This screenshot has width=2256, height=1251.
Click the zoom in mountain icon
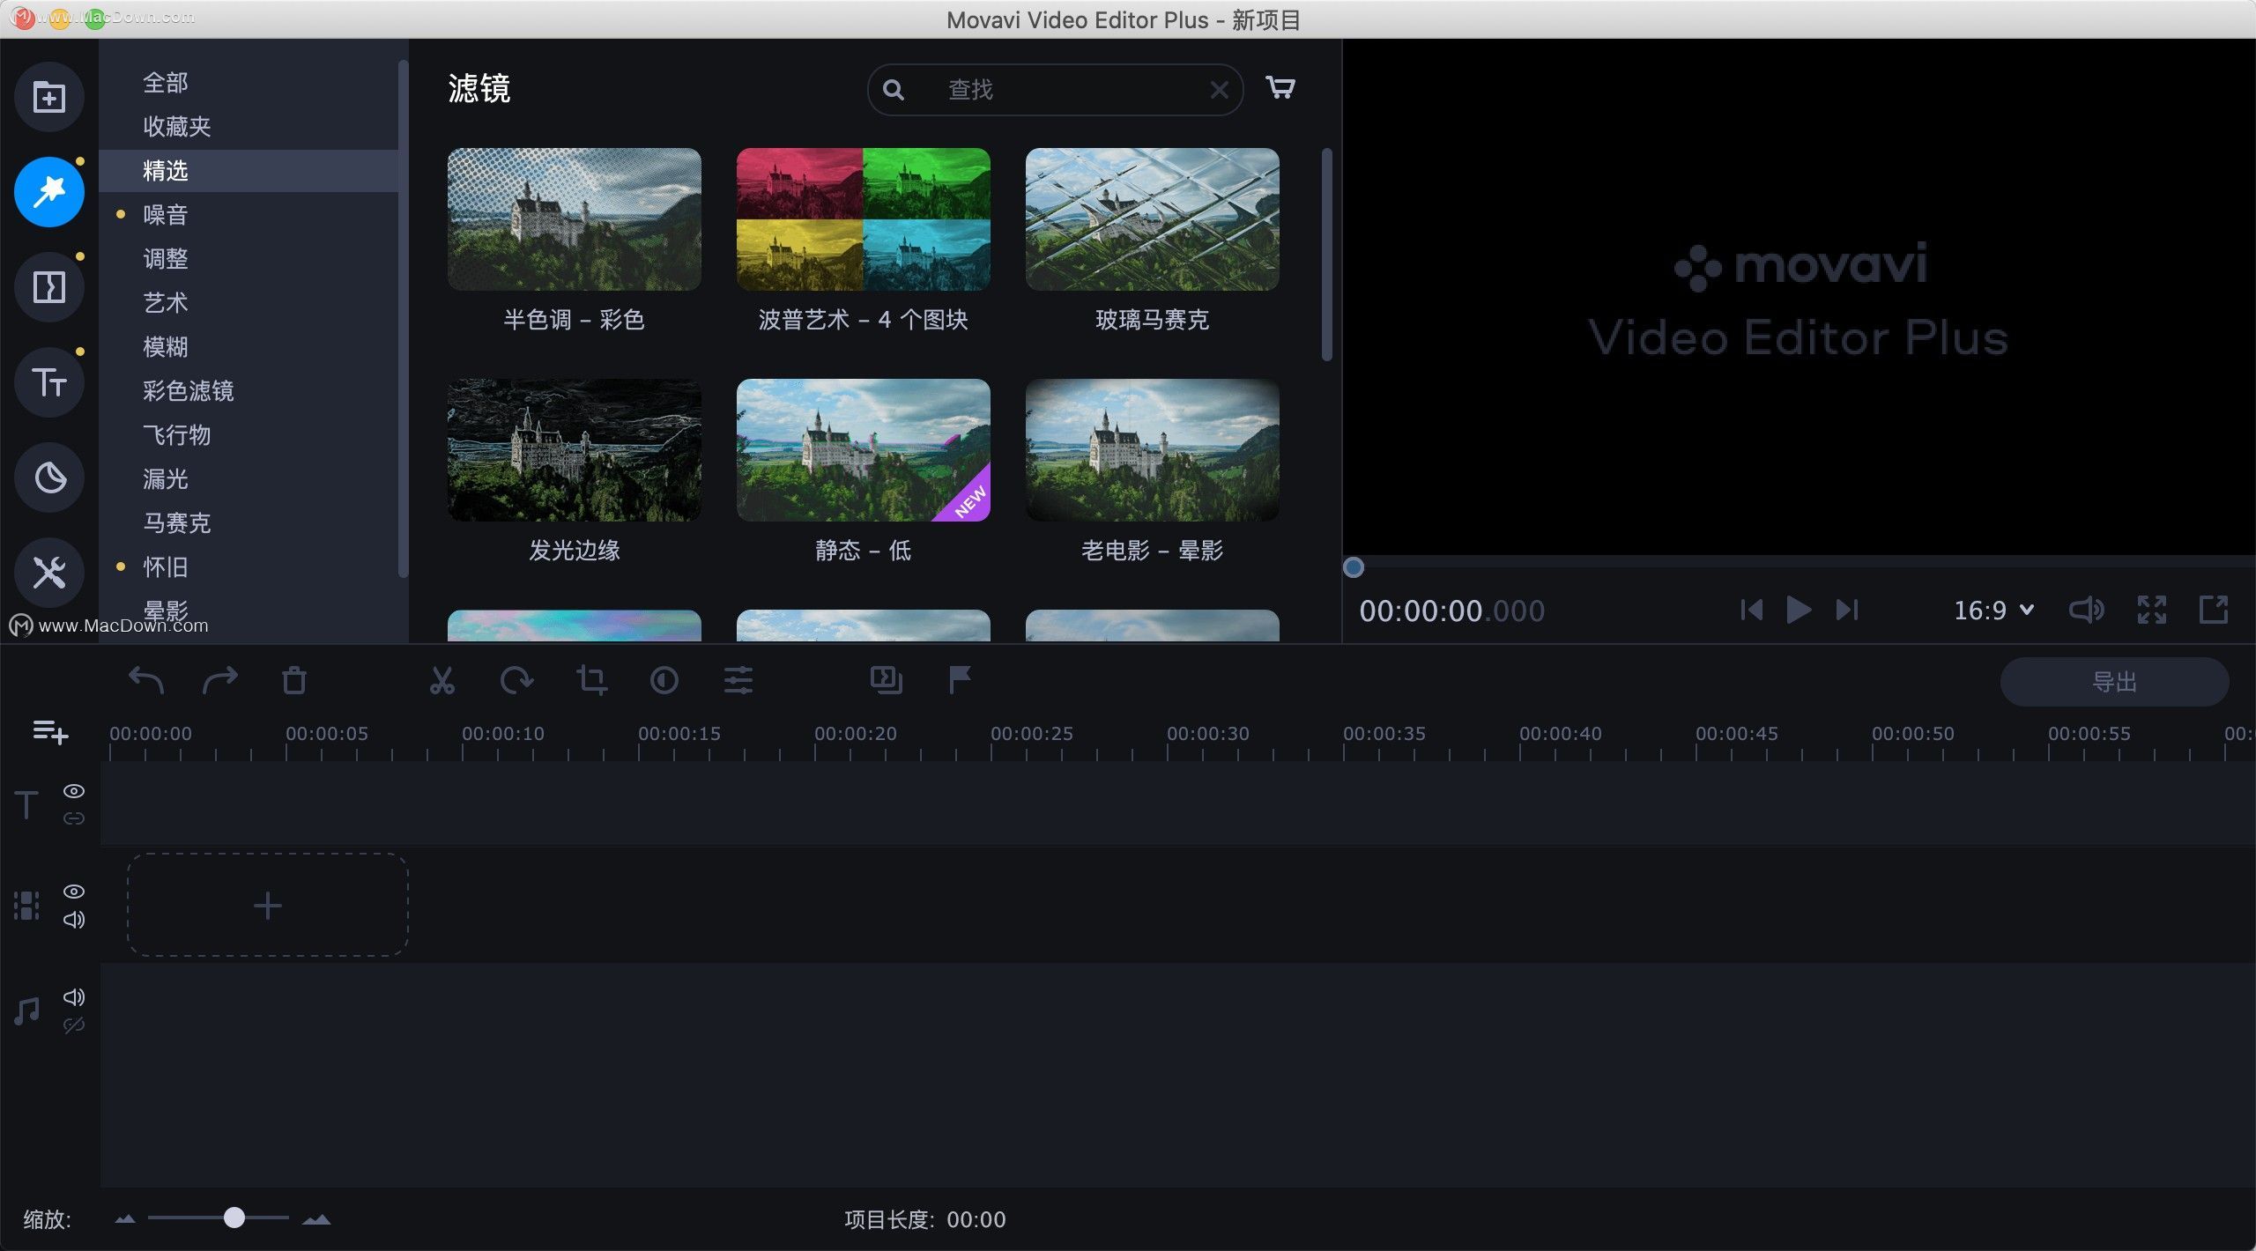tap(316, 1219)
